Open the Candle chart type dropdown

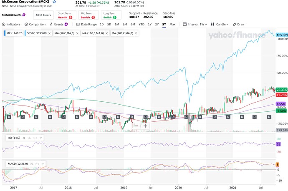(220, 24)
